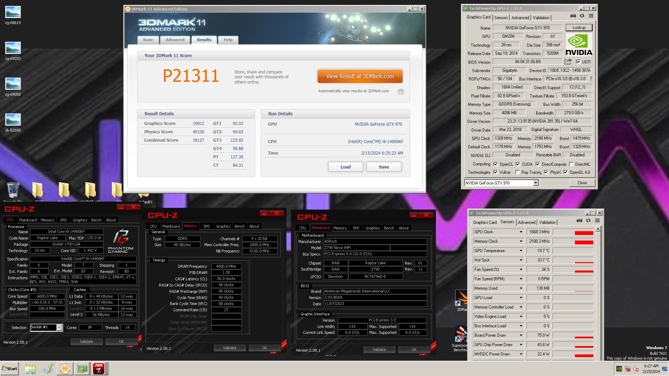669x376 pixels.
Task: Enable automatically view results at 3DMark.com
Action: [401, 92]
